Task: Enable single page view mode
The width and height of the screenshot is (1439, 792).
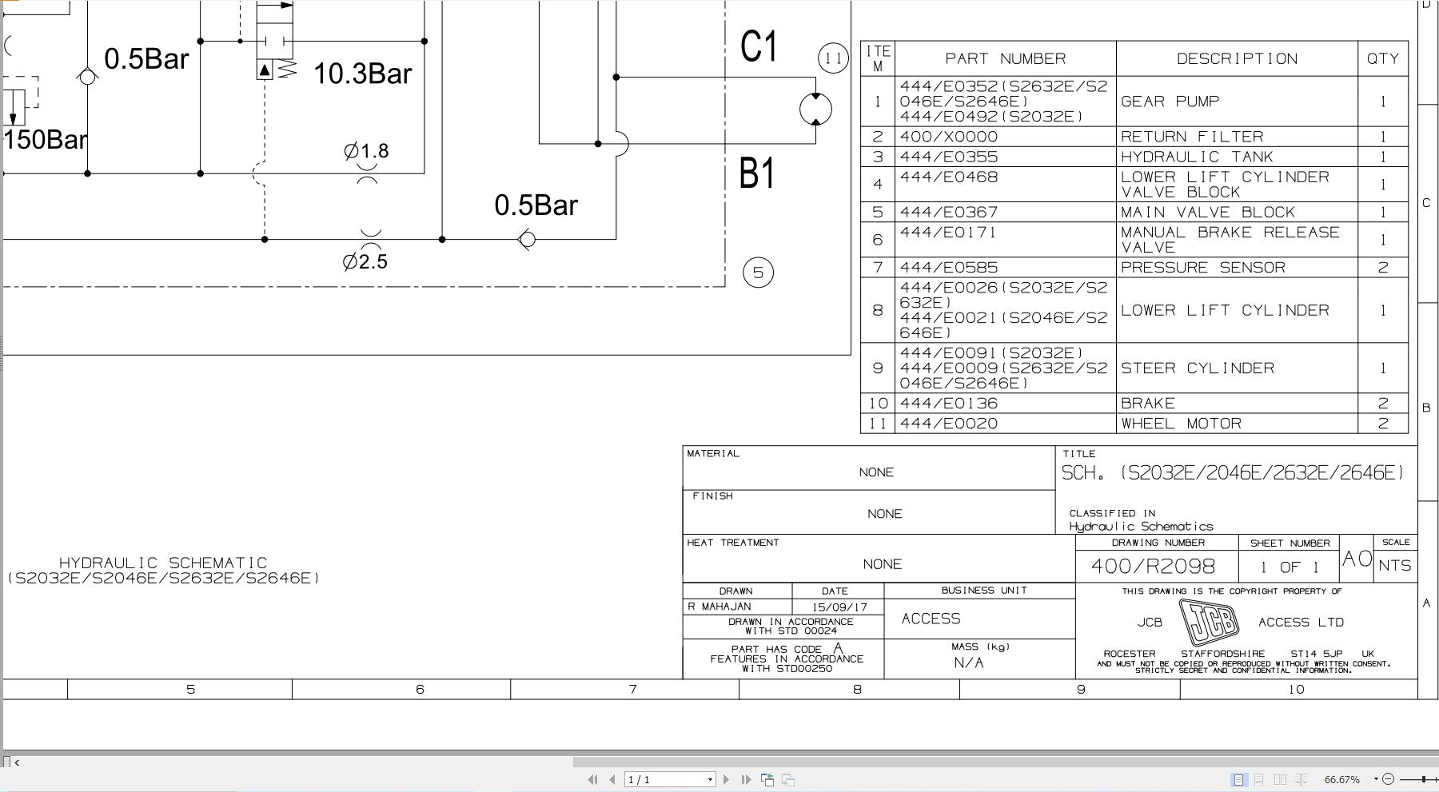Action: [x=1238, y=779]
